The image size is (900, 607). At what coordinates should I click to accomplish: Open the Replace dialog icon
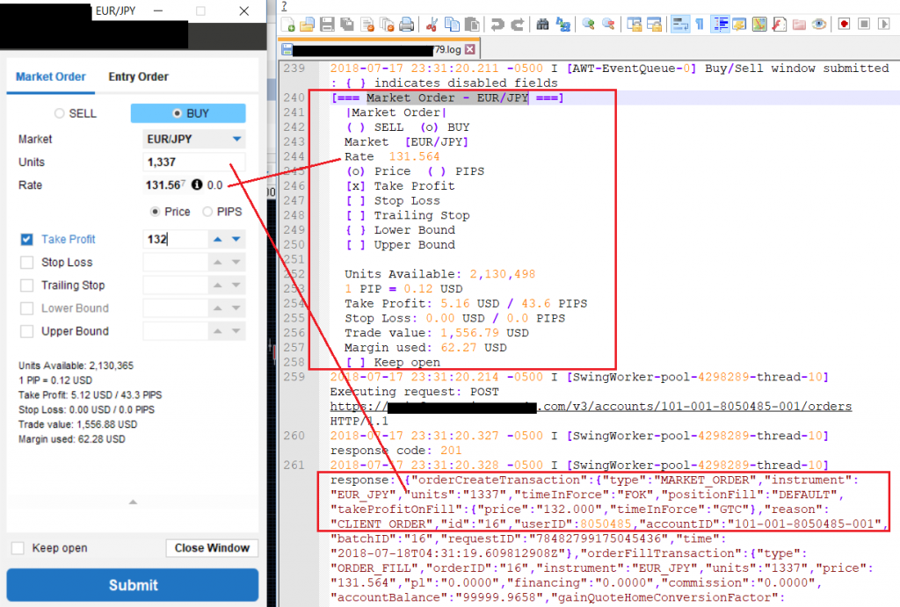point(563,24)
